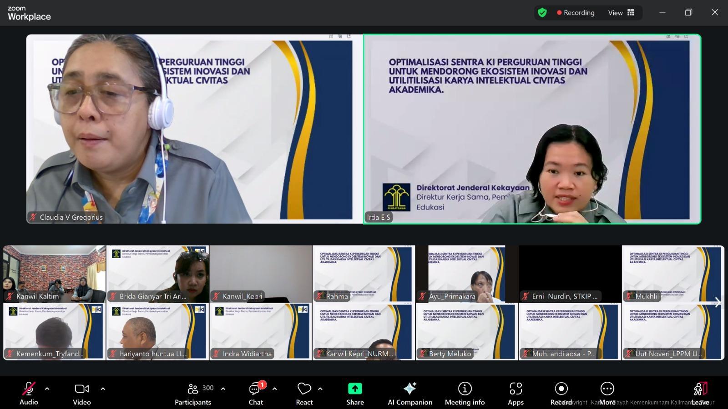Open the View layout menu

(x=621, y=13)
